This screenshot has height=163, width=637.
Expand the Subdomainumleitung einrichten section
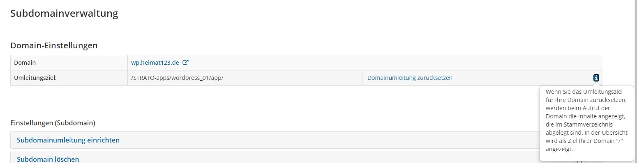(x=68, y=140)
